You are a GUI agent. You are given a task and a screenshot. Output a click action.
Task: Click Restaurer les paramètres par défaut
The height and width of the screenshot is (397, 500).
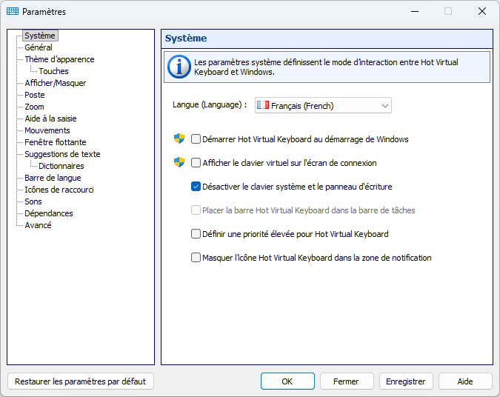tap(80, 381)
